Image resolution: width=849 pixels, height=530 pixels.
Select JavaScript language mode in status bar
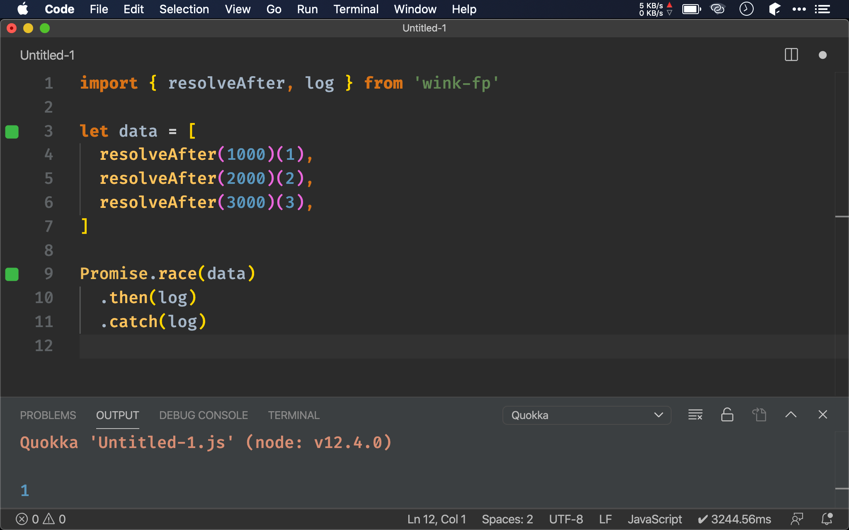coord(655,519)
